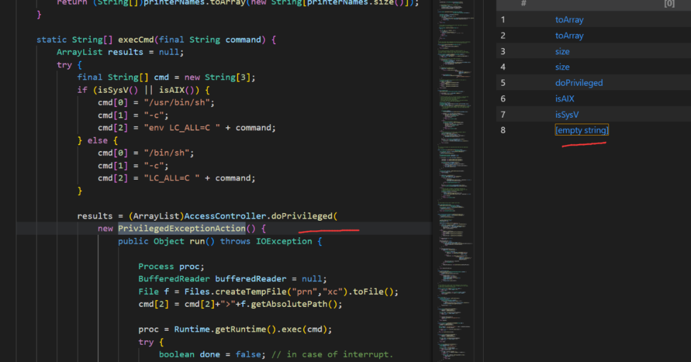
Task: Select the size link in row 4
Action: point(562,67)
